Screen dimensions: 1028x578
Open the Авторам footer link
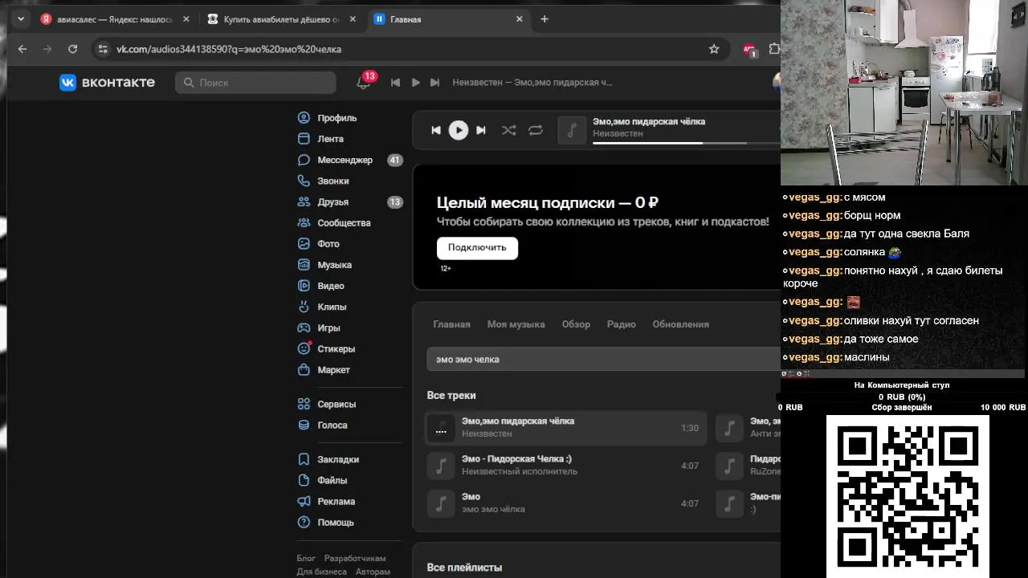pos(373,572)
